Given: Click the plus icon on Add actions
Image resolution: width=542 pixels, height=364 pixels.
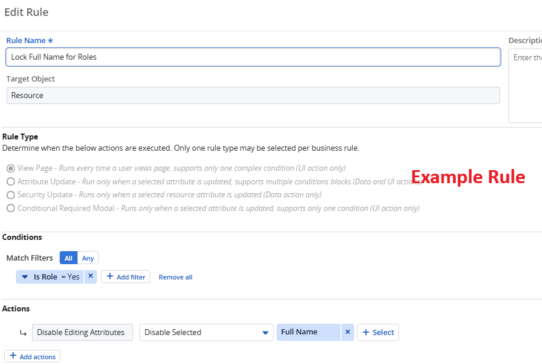Looking at the screenshot, I should click(x=13, y=356).
